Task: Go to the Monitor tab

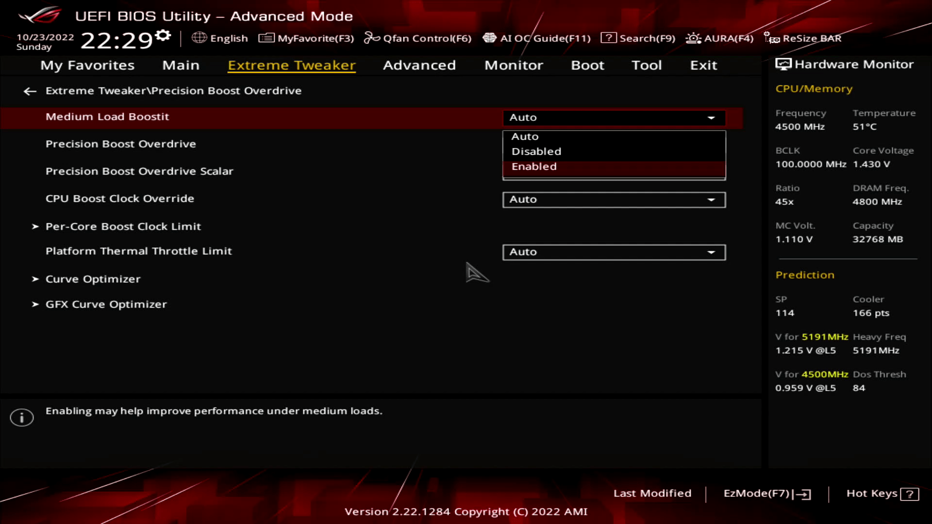Action: tap(513, 65)
